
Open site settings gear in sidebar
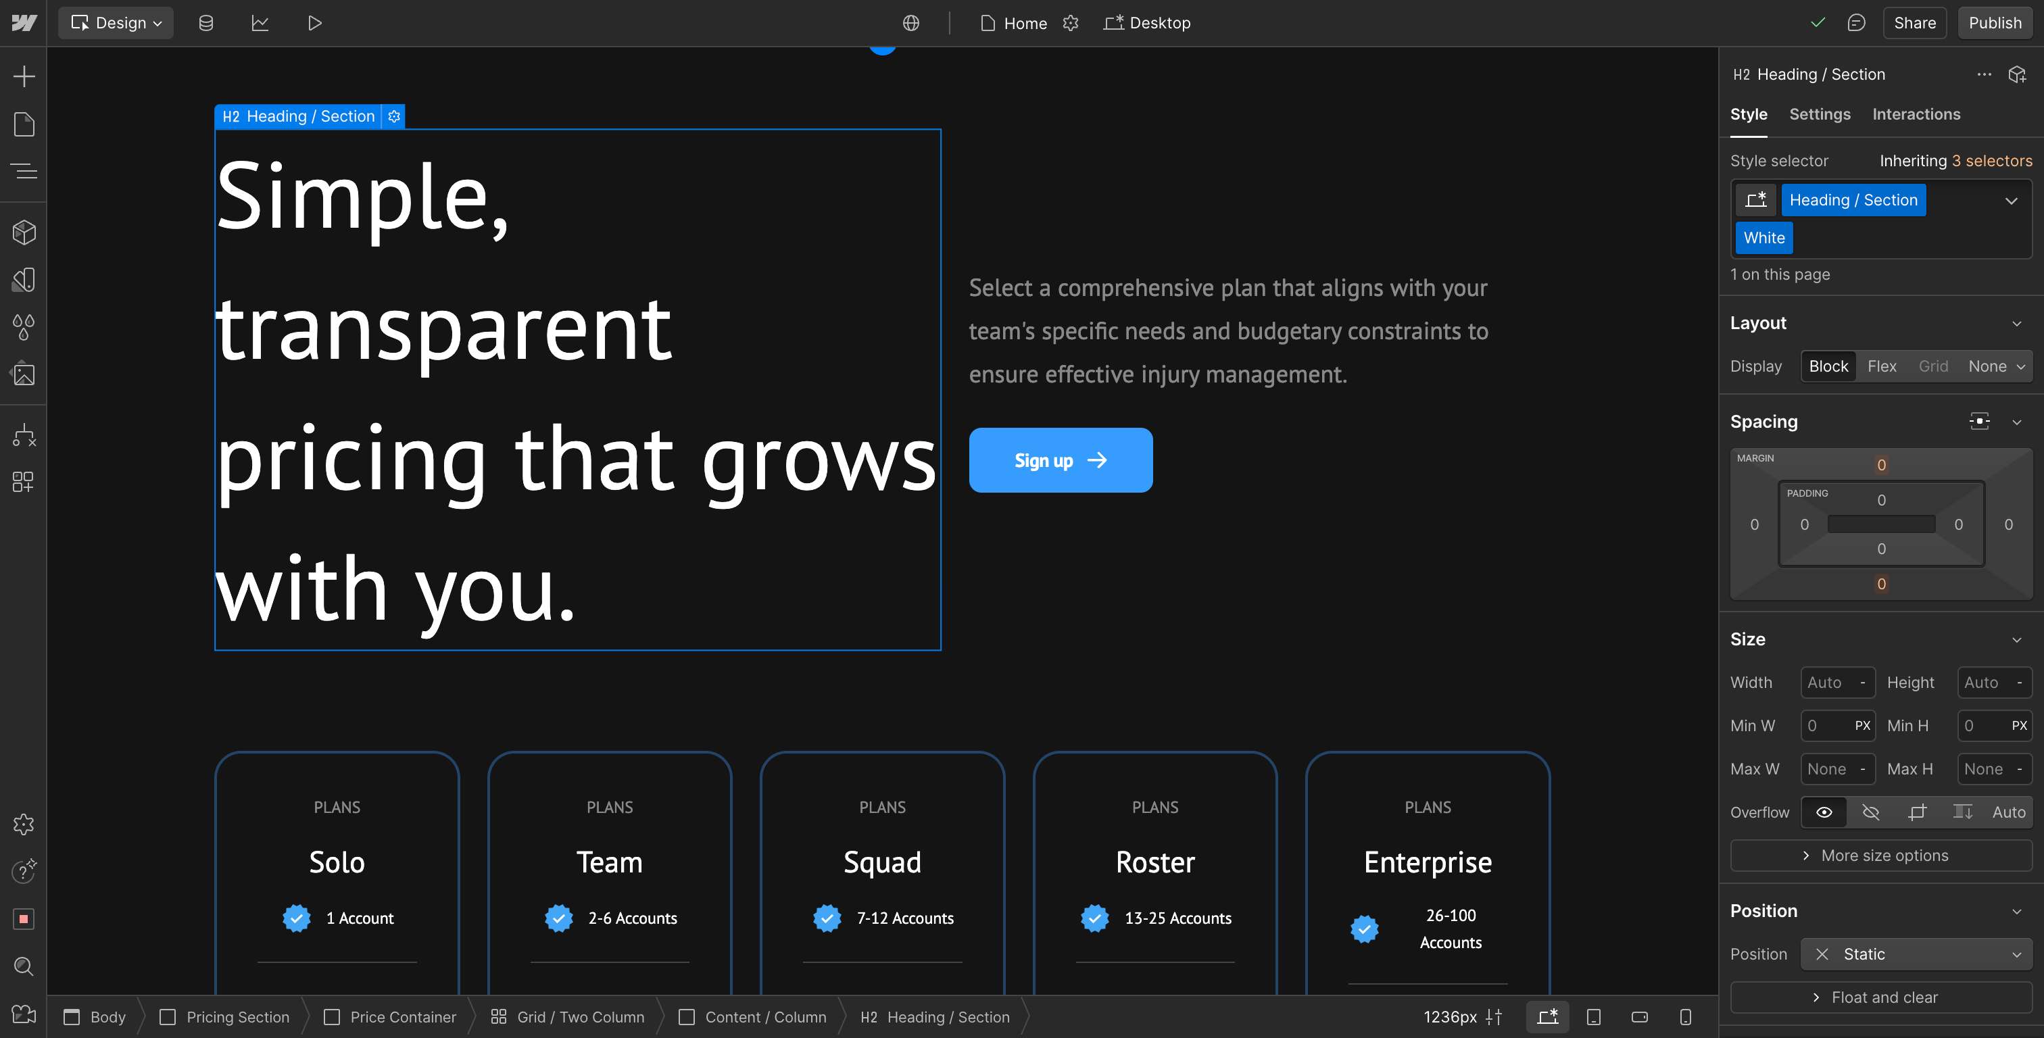(24, 824)
